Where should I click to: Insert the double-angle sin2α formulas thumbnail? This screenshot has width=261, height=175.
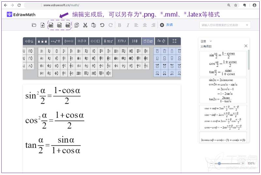[223, 90]
